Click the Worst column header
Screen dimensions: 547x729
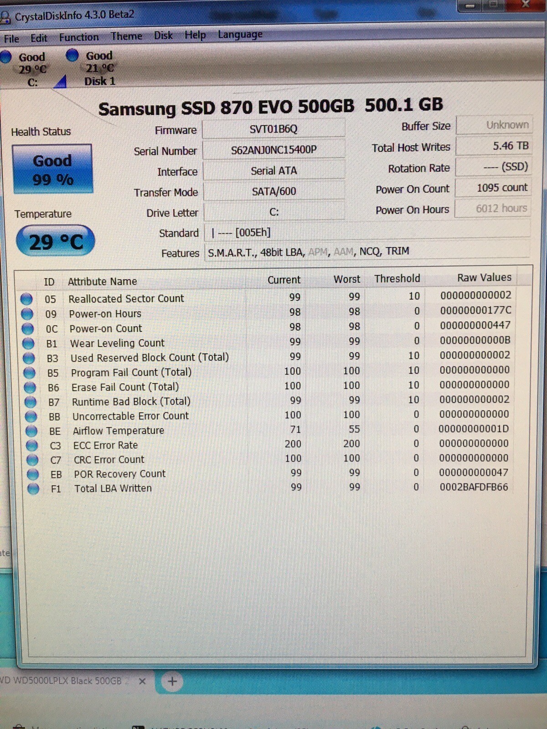[347, 279]
